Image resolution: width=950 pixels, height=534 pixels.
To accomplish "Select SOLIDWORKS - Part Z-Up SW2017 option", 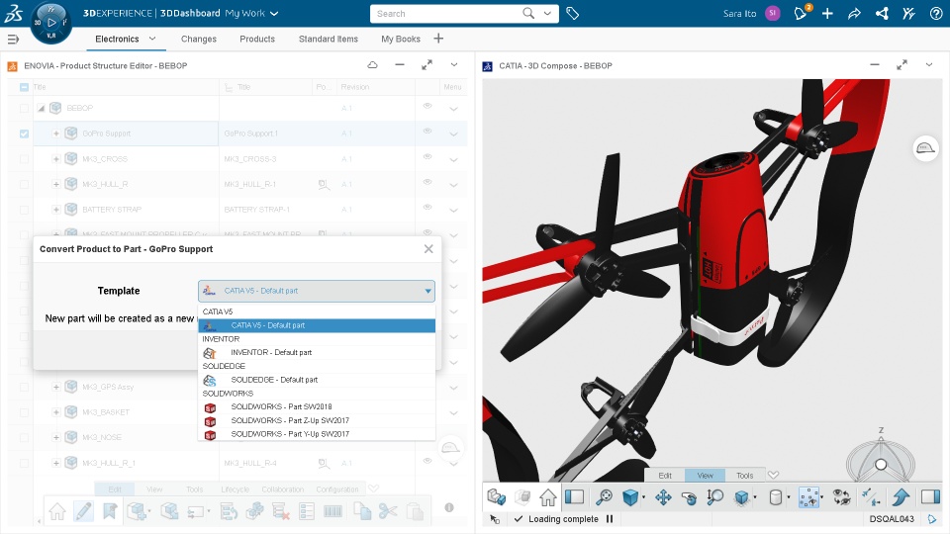I will point(317,421).
